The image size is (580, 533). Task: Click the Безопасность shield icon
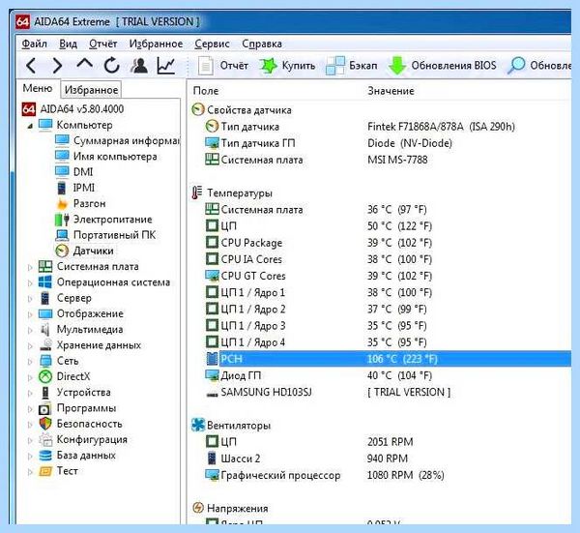pyautogui.click(x=45, y=425)
